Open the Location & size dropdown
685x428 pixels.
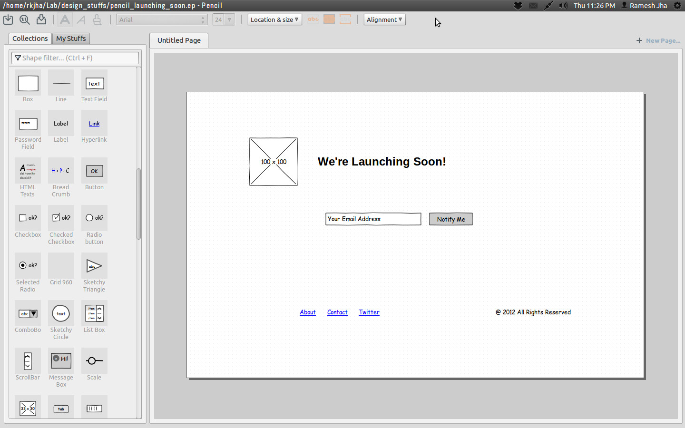click(274, 19)
